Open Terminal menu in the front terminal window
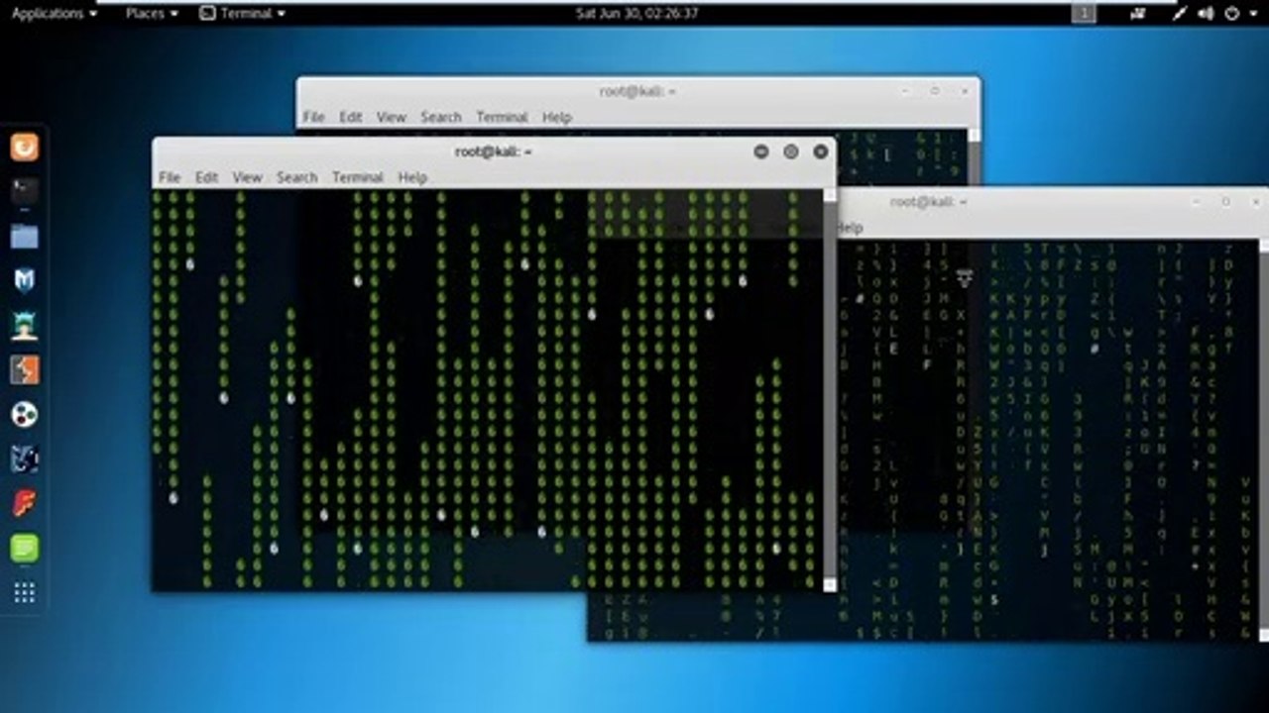This screenshot has width=1269, height=713. pos(357,177)
